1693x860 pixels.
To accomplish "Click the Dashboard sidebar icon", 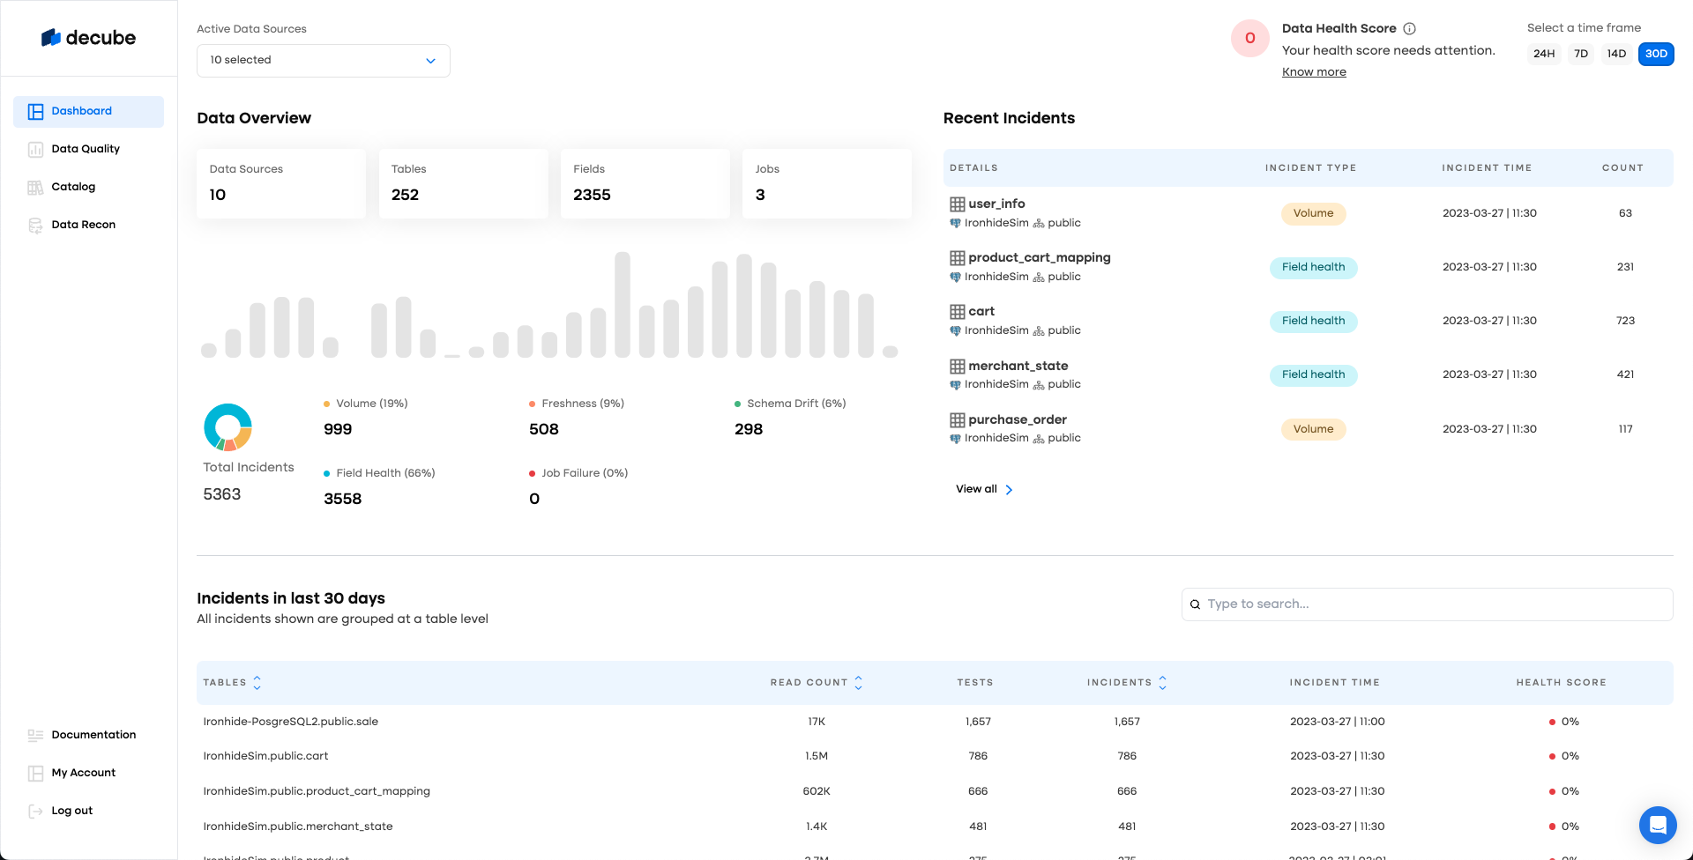I will [35, 112].
